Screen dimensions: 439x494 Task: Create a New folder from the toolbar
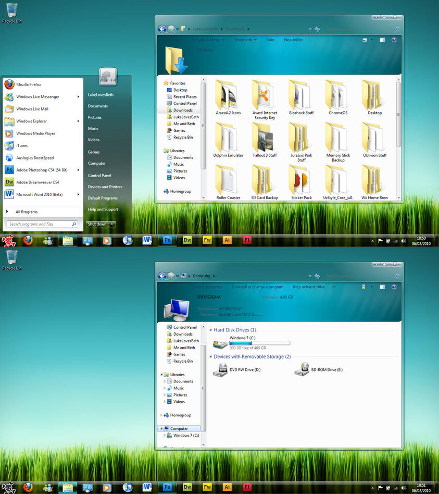pyautogui.click(x=293, y=40)
